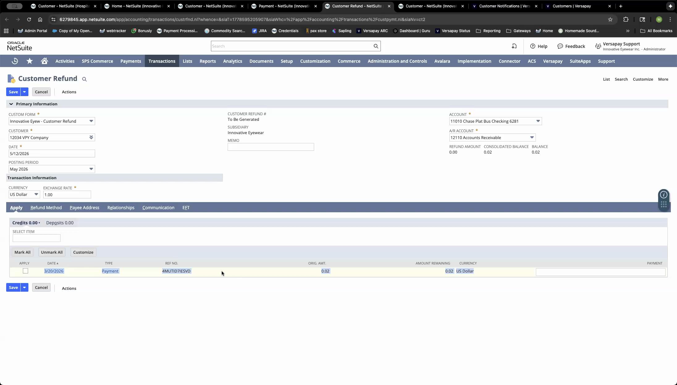The image size is (677, 385).
Task: Open the top Actions menu
Action: click(x=69, y=92)
